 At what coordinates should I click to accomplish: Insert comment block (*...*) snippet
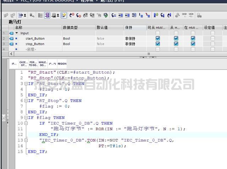point(52,64)
